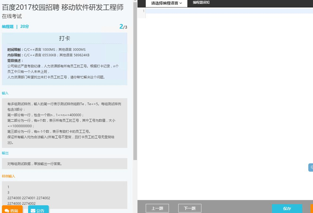Click the 编程题 question type label
Image resolution: width=313 pixels, height=213 pixels.
[8, 26]
